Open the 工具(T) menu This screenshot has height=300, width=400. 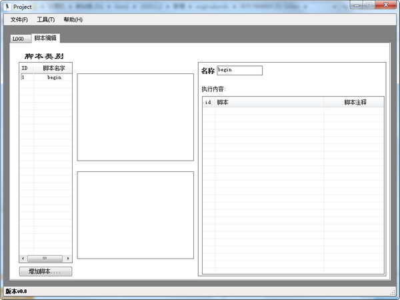tap(46, 19)
